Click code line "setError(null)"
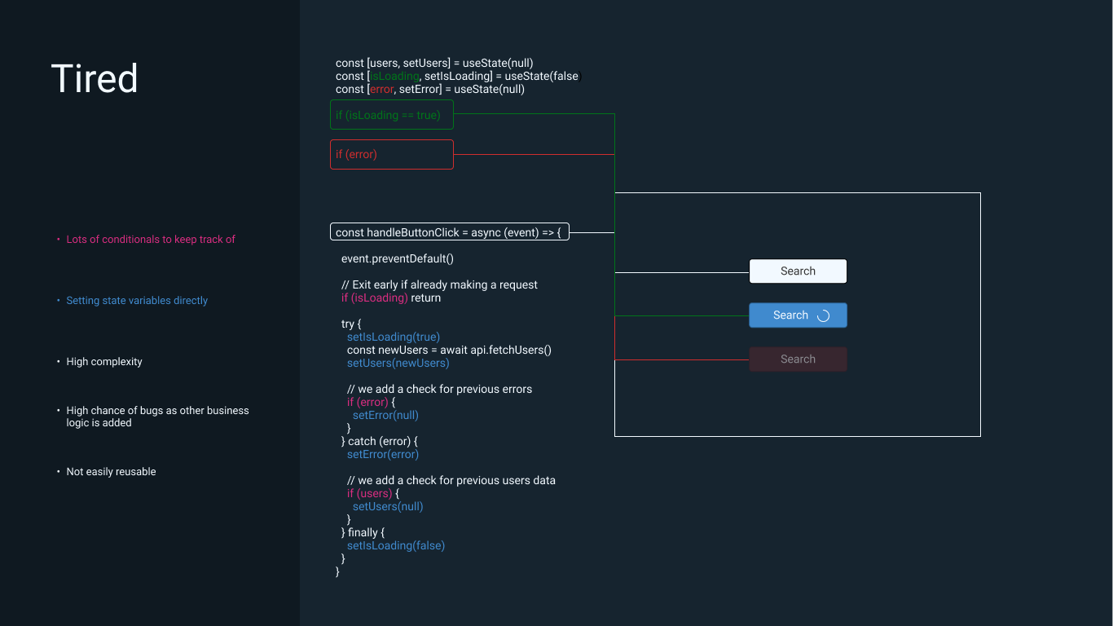Screen dimensions: 1113x626 pyautogui.click(x=385, y=415)
